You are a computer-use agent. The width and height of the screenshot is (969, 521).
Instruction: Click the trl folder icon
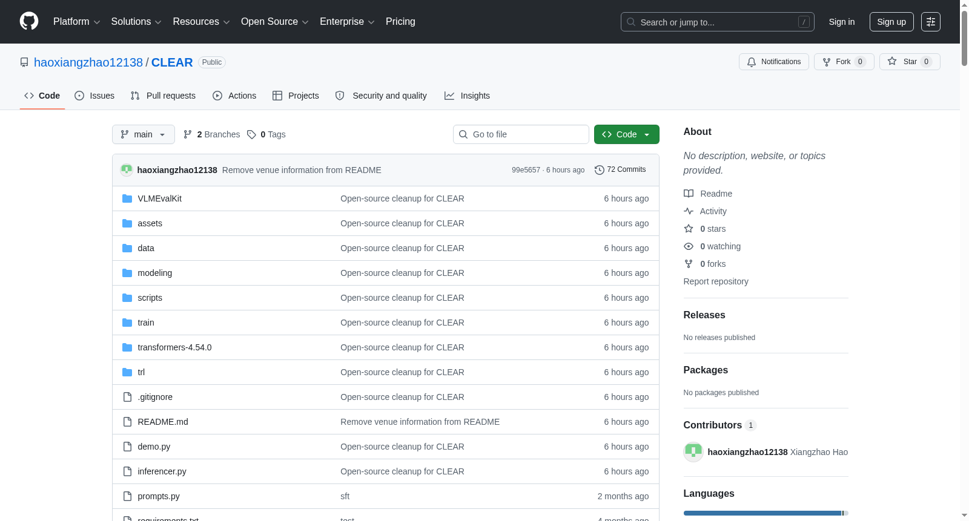[127, 372]
